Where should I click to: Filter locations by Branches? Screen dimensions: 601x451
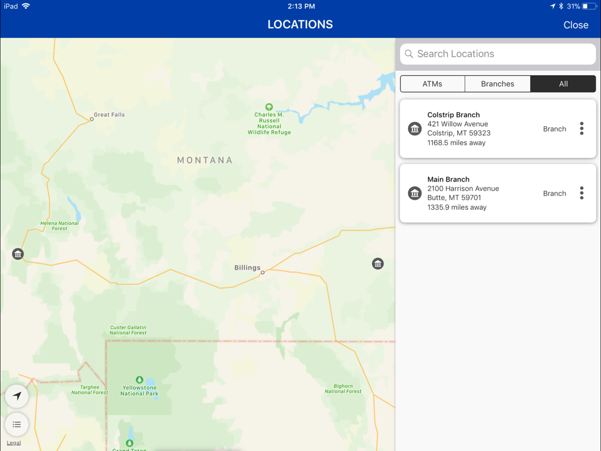(x=498, y=84)
